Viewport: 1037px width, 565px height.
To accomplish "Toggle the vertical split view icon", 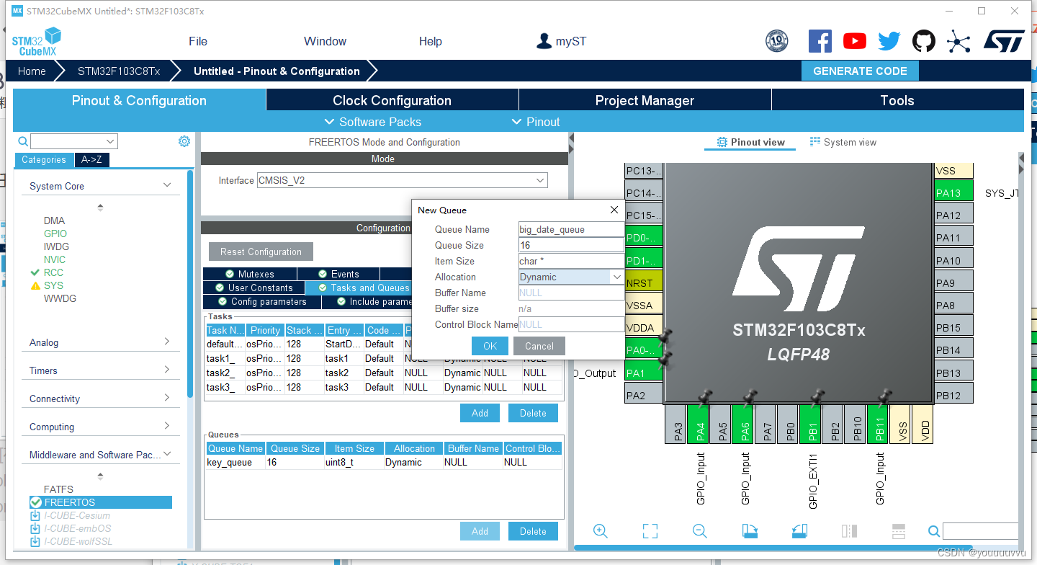I will coord(849,531).
